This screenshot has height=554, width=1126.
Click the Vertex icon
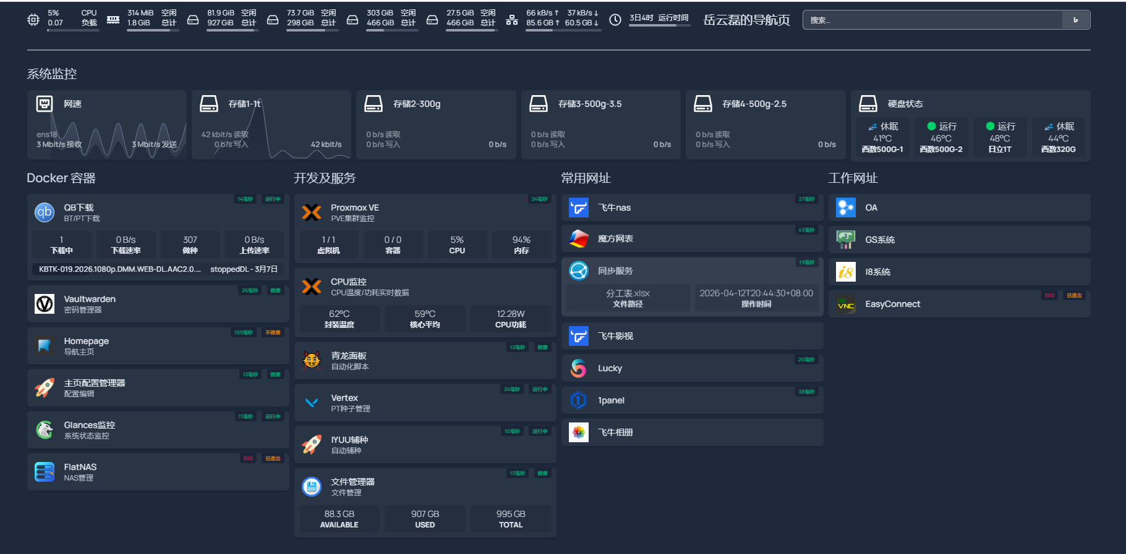point(312,403)
